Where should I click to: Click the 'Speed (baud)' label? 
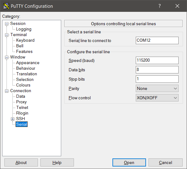81,61
